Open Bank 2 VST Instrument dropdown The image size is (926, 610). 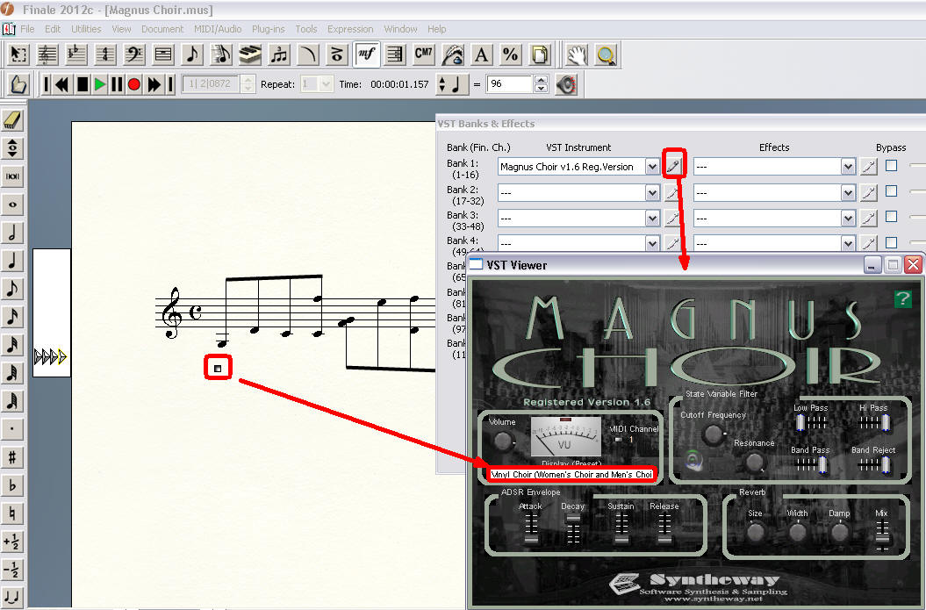[x=652, y=192]
